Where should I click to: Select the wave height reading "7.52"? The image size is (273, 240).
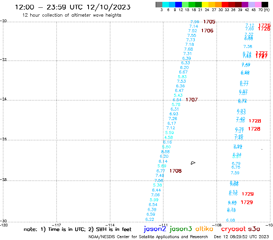pos(193,31)
